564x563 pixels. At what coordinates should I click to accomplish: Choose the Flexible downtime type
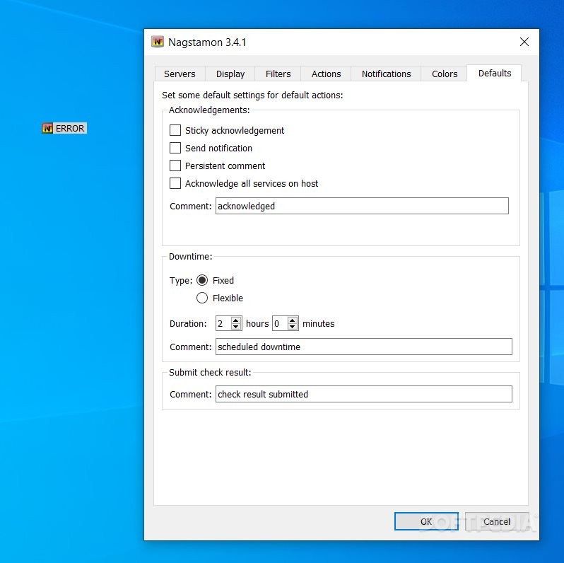tap(202, 298)
